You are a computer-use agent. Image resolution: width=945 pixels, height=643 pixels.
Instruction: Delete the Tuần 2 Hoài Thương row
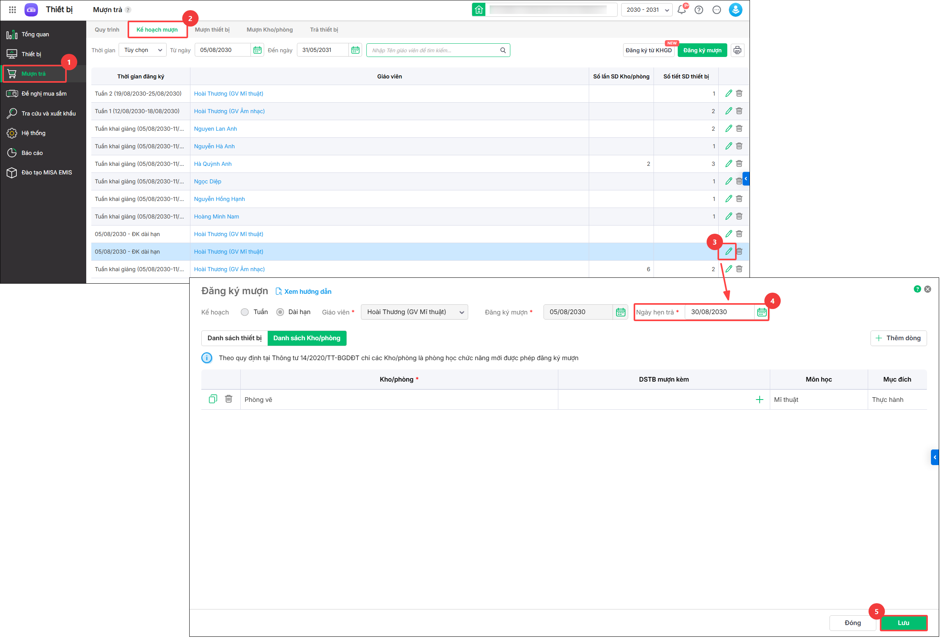click(739, 94)
